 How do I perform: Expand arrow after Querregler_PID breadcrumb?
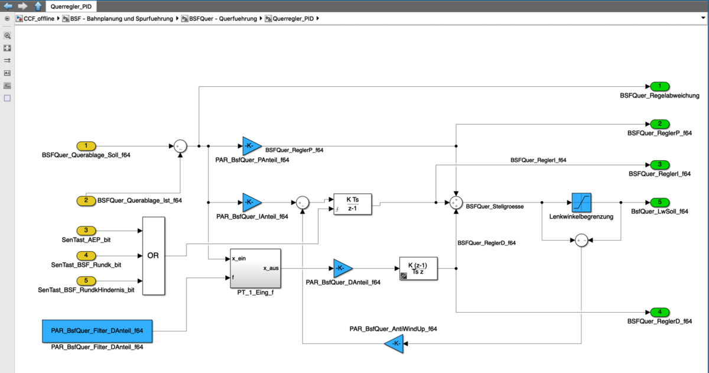(318, 19)
